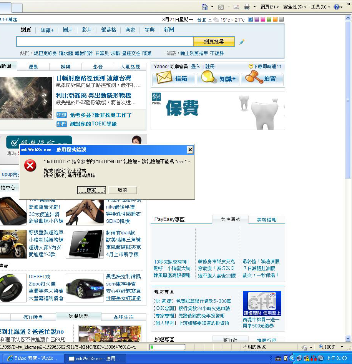Open the IE Help question mark icon
The image size is (352, 364).
point(336,7)
